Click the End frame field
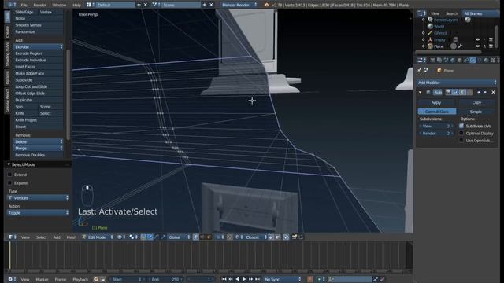Screen dimensions: 504x283 [165, 280]
